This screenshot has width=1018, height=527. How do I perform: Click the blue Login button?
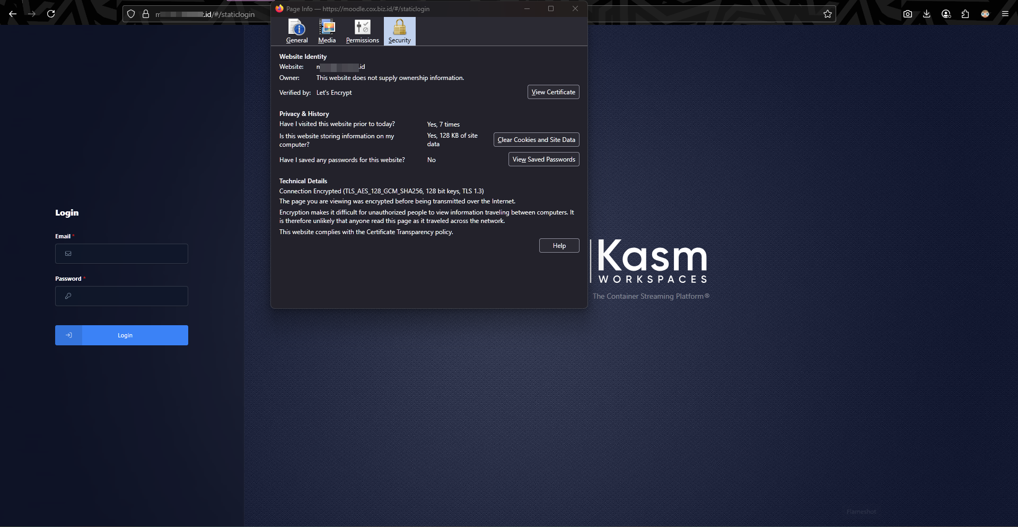point(122,335)
